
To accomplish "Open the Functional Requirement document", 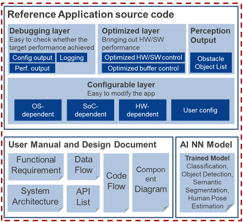I will pos(36,165).
